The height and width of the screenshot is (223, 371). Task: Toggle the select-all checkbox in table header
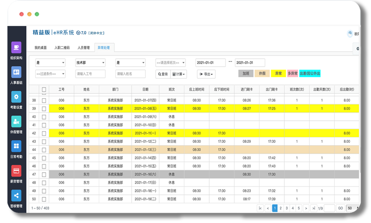44,90
